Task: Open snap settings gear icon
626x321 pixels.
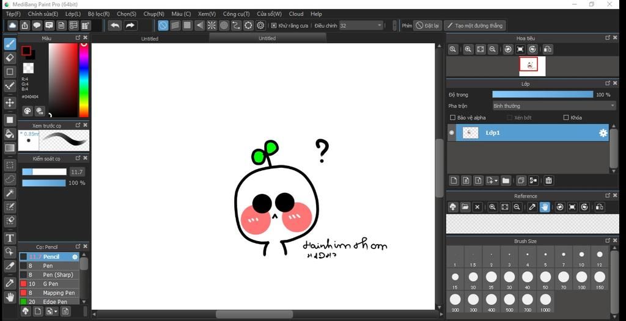Action: click(x=260, y=26)
